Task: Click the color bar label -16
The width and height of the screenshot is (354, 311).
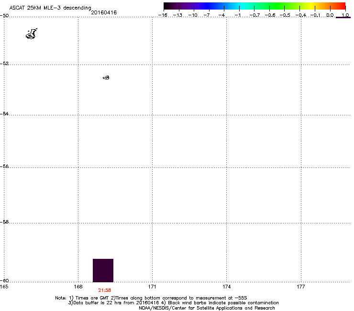Action: pos(163,15)
